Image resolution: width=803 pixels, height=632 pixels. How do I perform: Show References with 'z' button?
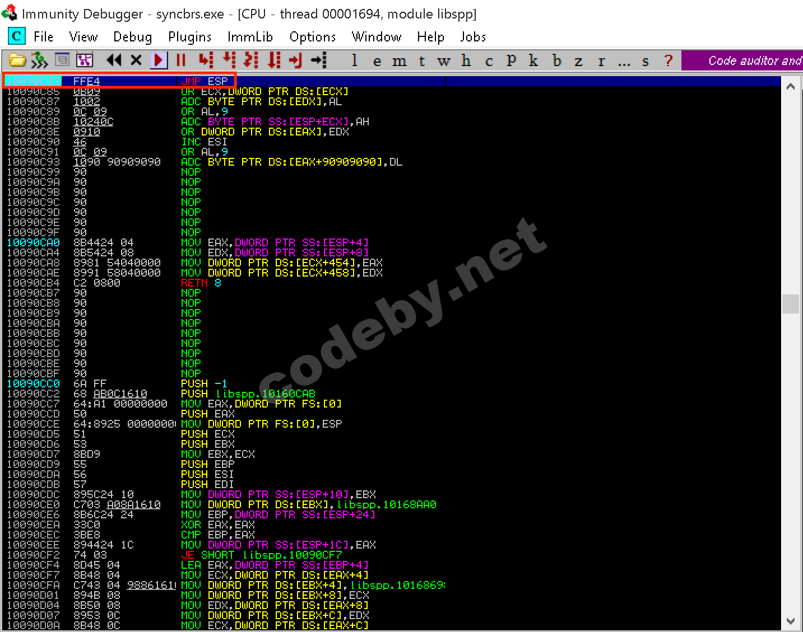click(x=578, y=60)
